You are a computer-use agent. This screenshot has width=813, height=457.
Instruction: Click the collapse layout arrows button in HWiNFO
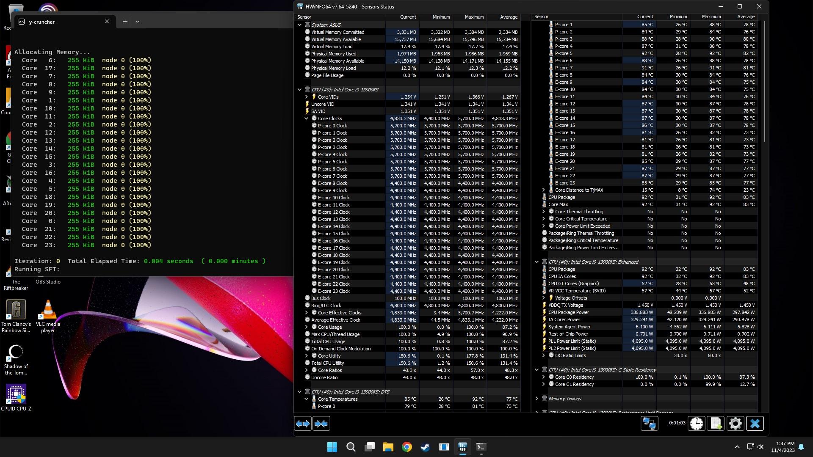tap(321, 424)
